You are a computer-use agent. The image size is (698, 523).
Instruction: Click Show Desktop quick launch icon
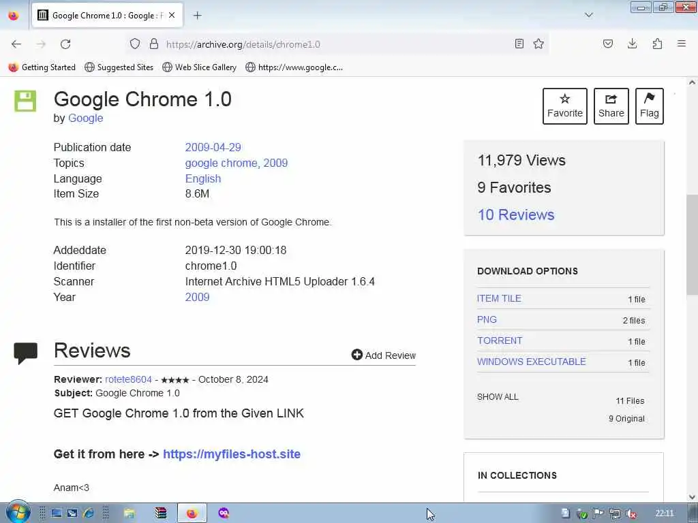57,513
